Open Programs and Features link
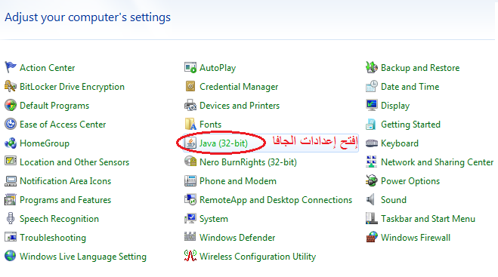The width and height of the screenshot is (498, 277). click(66, 200)
